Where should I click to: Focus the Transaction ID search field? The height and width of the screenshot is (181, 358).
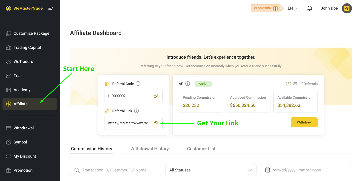118,170
